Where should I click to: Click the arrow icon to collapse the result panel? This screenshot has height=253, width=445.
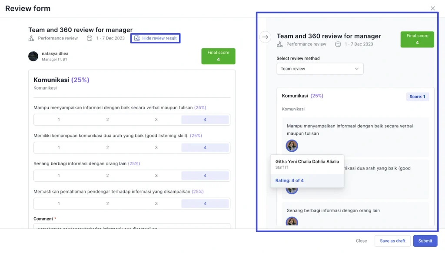pos(265,37)
